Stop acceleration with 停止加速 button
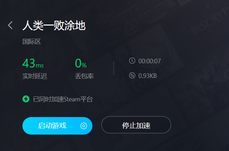Image resolution: width=229 pixels, height=151 pixels. click(136, 125)
